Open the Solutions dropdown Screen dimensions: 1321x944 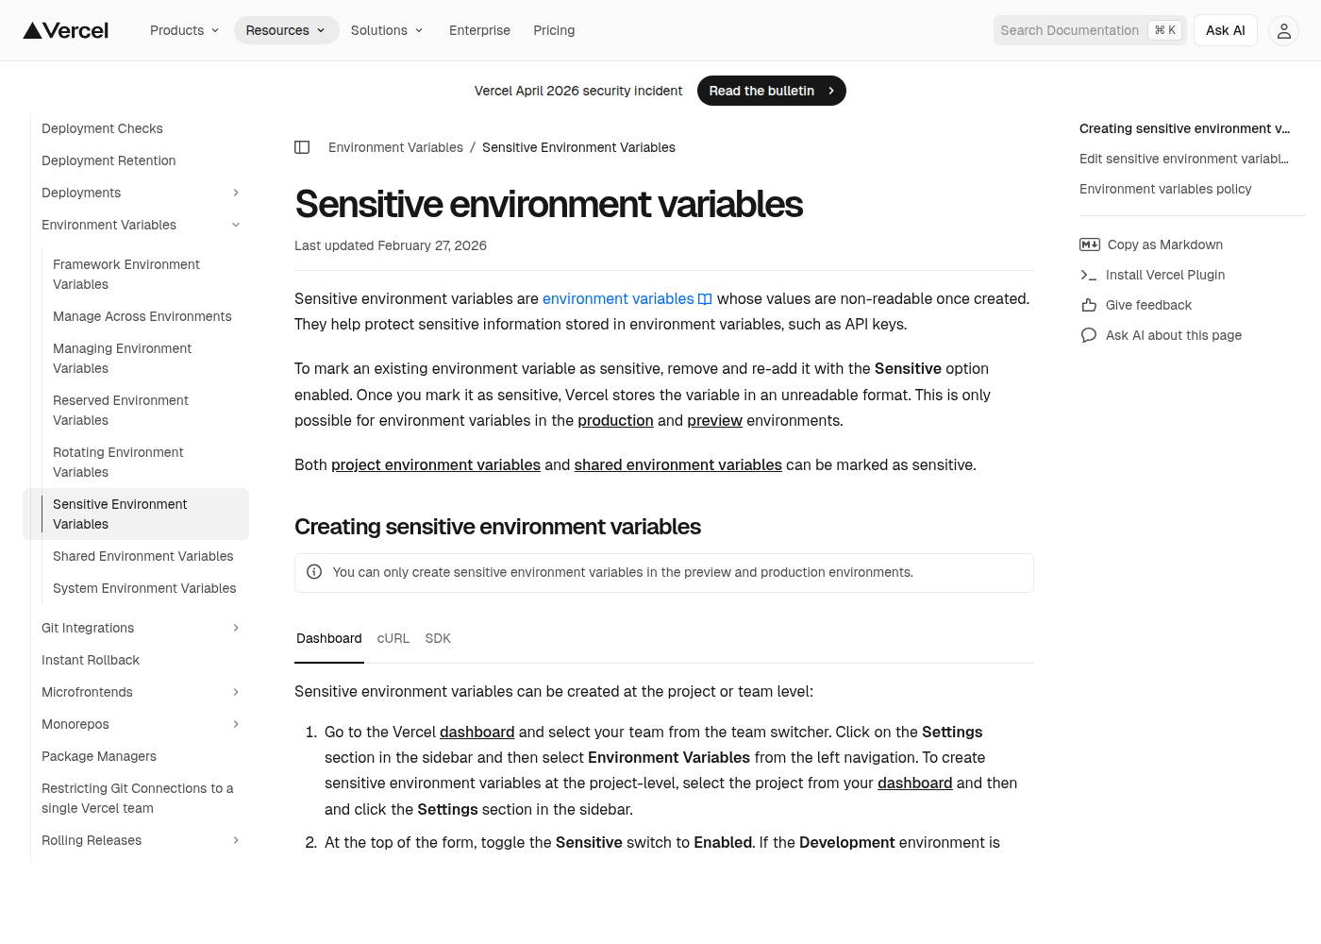pos(387,30)
